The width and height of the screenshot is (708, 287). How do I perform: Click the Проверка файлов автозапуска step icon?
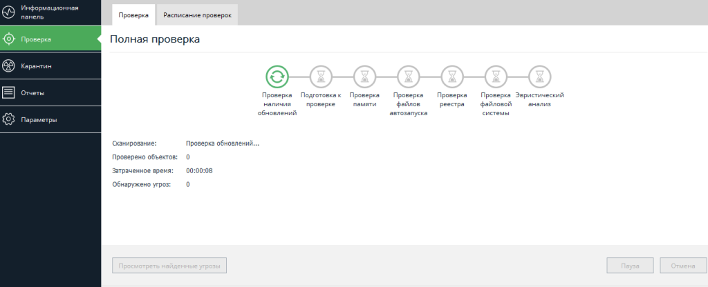point(408,77)
